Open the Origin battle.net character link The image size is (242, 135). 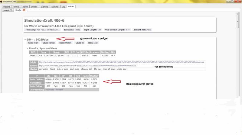tap(122, 62)
